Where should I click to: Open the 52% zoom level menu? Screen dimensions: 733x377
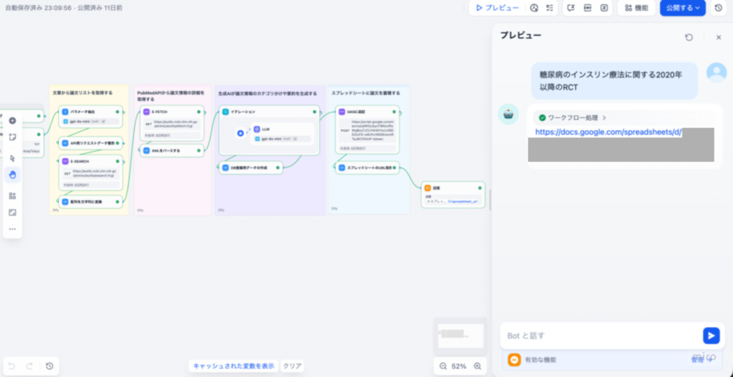click(460, 366)
